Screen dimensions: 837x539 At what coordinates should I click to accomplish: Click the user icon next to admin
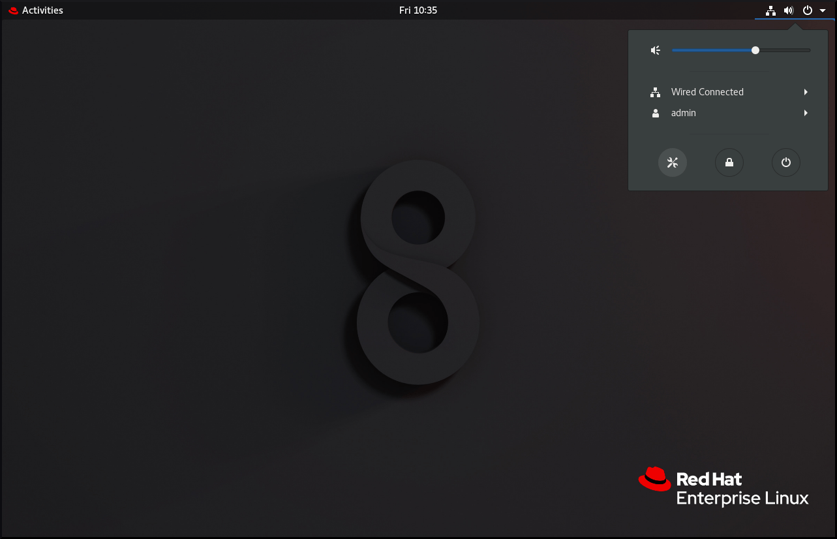coord(655,113)
